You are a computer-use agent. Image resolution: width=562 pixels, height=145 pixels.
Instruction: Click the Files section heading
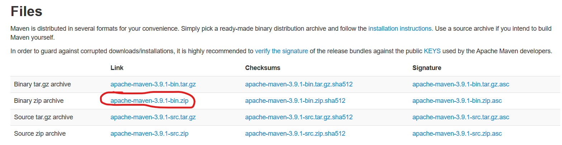coord(27,11)
